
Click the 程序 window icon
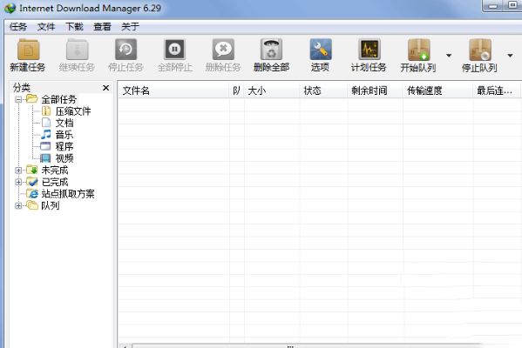click(45, 146)
